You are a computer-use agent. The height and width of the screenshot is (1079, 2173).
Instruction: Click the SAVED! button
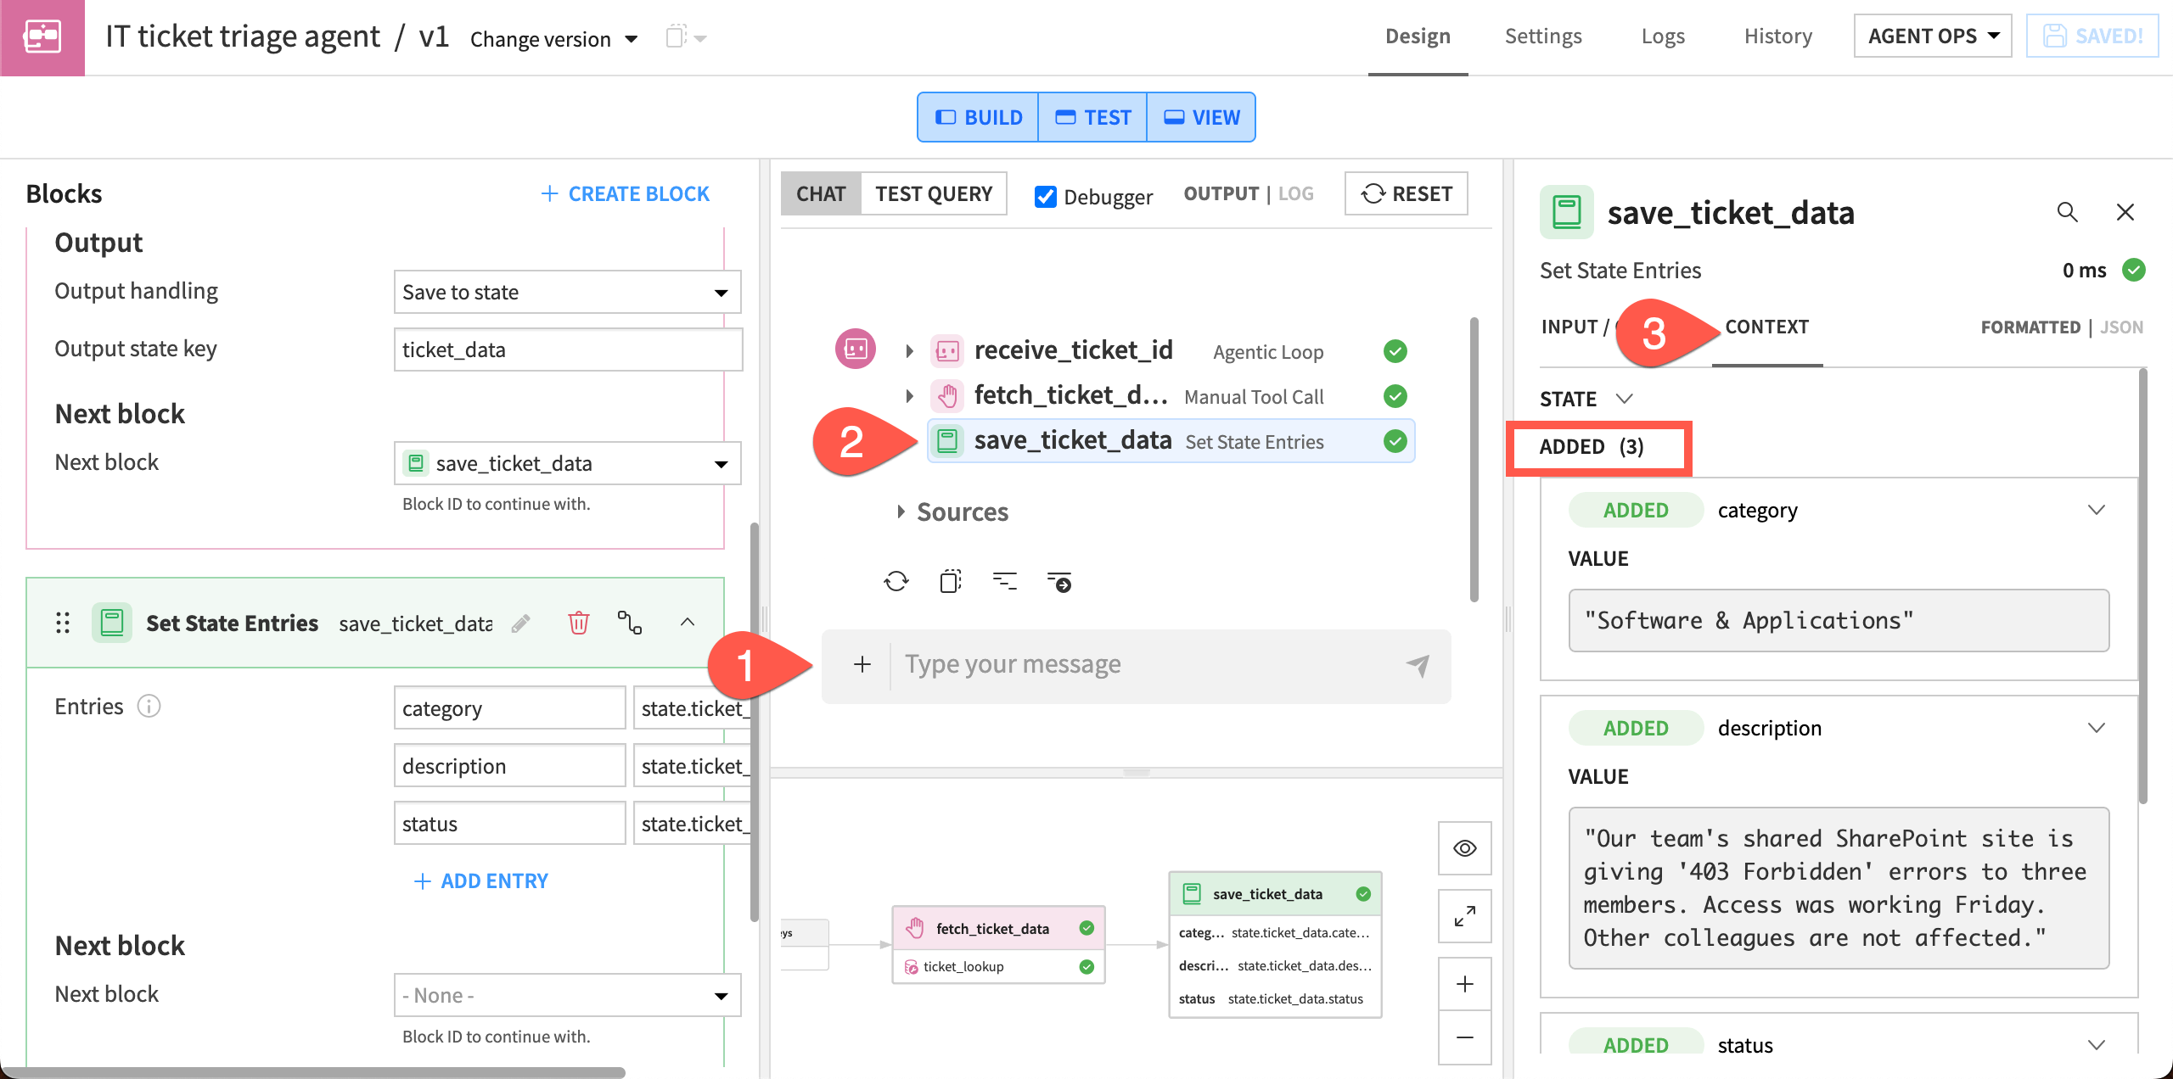tap(2092, 36)
